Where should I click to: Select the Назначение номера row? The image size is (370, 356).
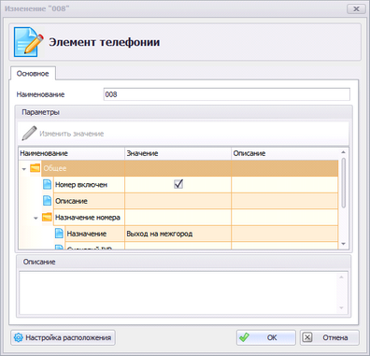(178, 217)
